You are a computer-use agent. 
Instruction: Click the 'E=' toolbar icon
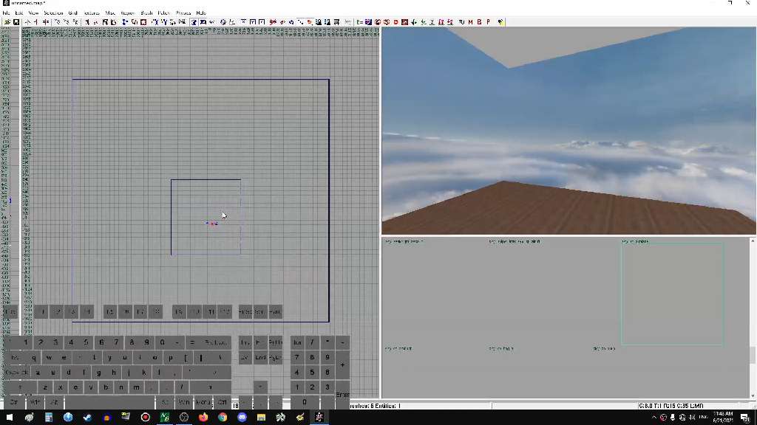pyautogui.click(x=360, y=22)
